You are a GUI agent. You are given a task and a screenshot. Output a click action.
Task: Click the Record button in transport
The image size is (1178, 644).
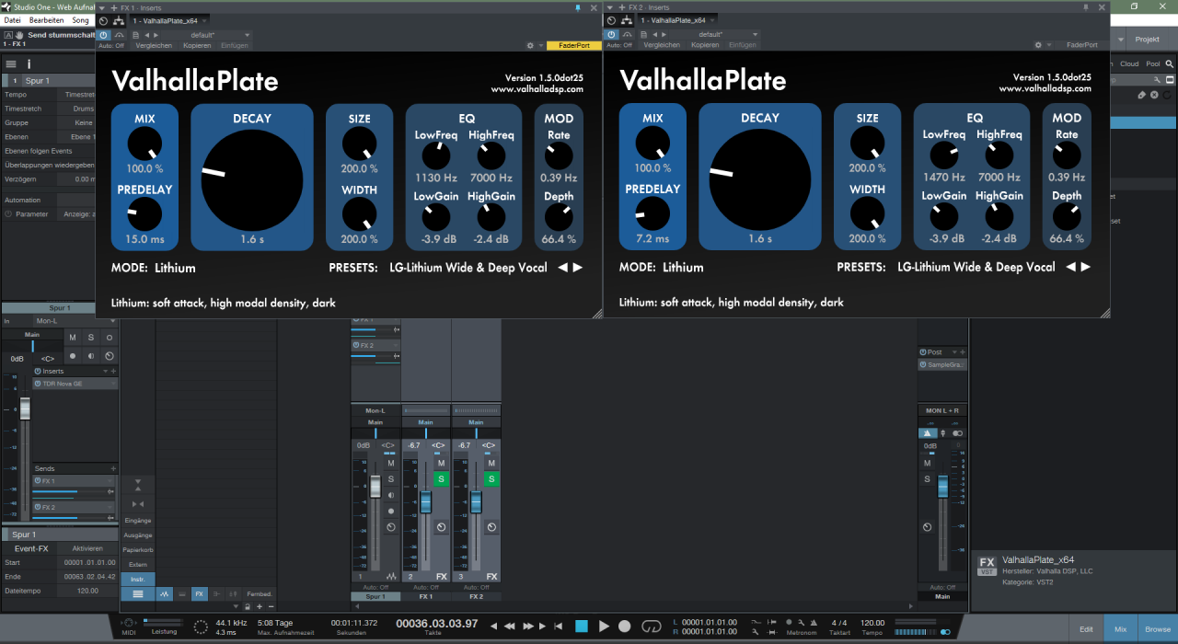tap(625, 626)
